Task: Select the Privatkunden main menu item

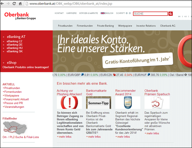Action: coord(65,26)
